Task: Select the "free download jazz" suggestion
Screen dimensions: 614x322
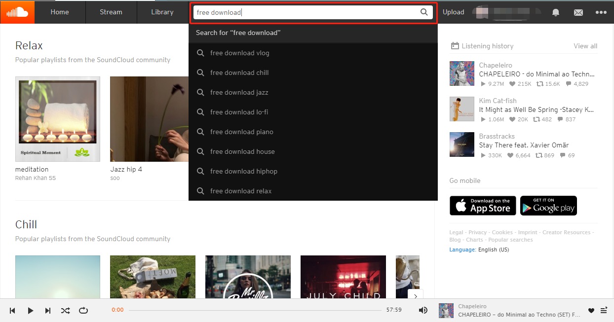Action: coord(239,92)
